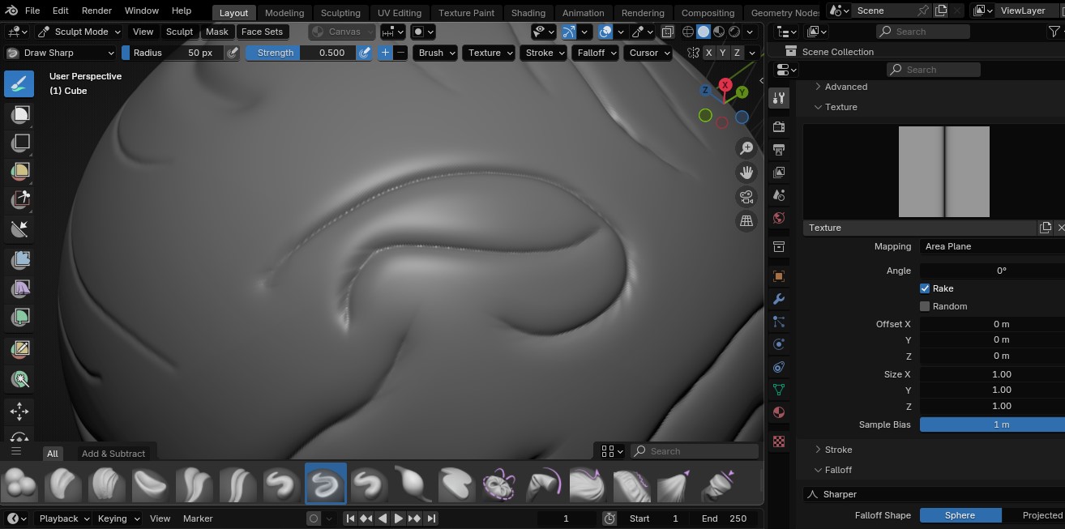Screen dimensions: 1065x529
Task: Toggle show gizmo button in viewport header
Action: point(571,32)
